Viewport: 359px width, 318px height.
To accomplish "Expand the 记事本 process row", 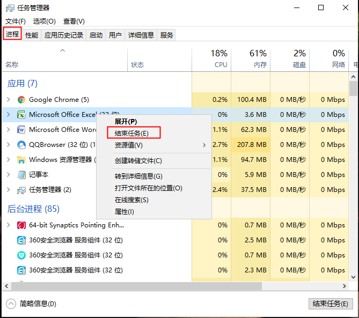I will click(9, 175).
